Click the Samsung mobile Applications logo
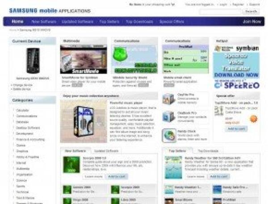 pyautogui.click(x=49, y=10)
